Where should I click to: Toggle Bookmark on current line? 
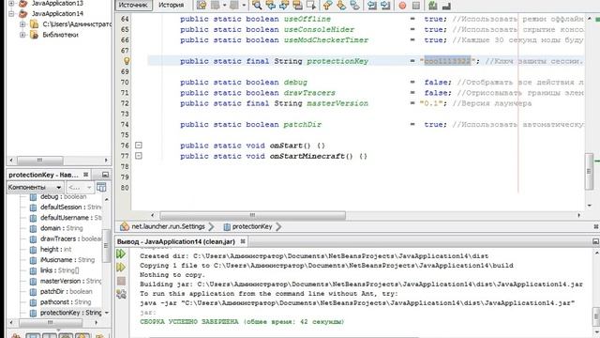(354, 5)
